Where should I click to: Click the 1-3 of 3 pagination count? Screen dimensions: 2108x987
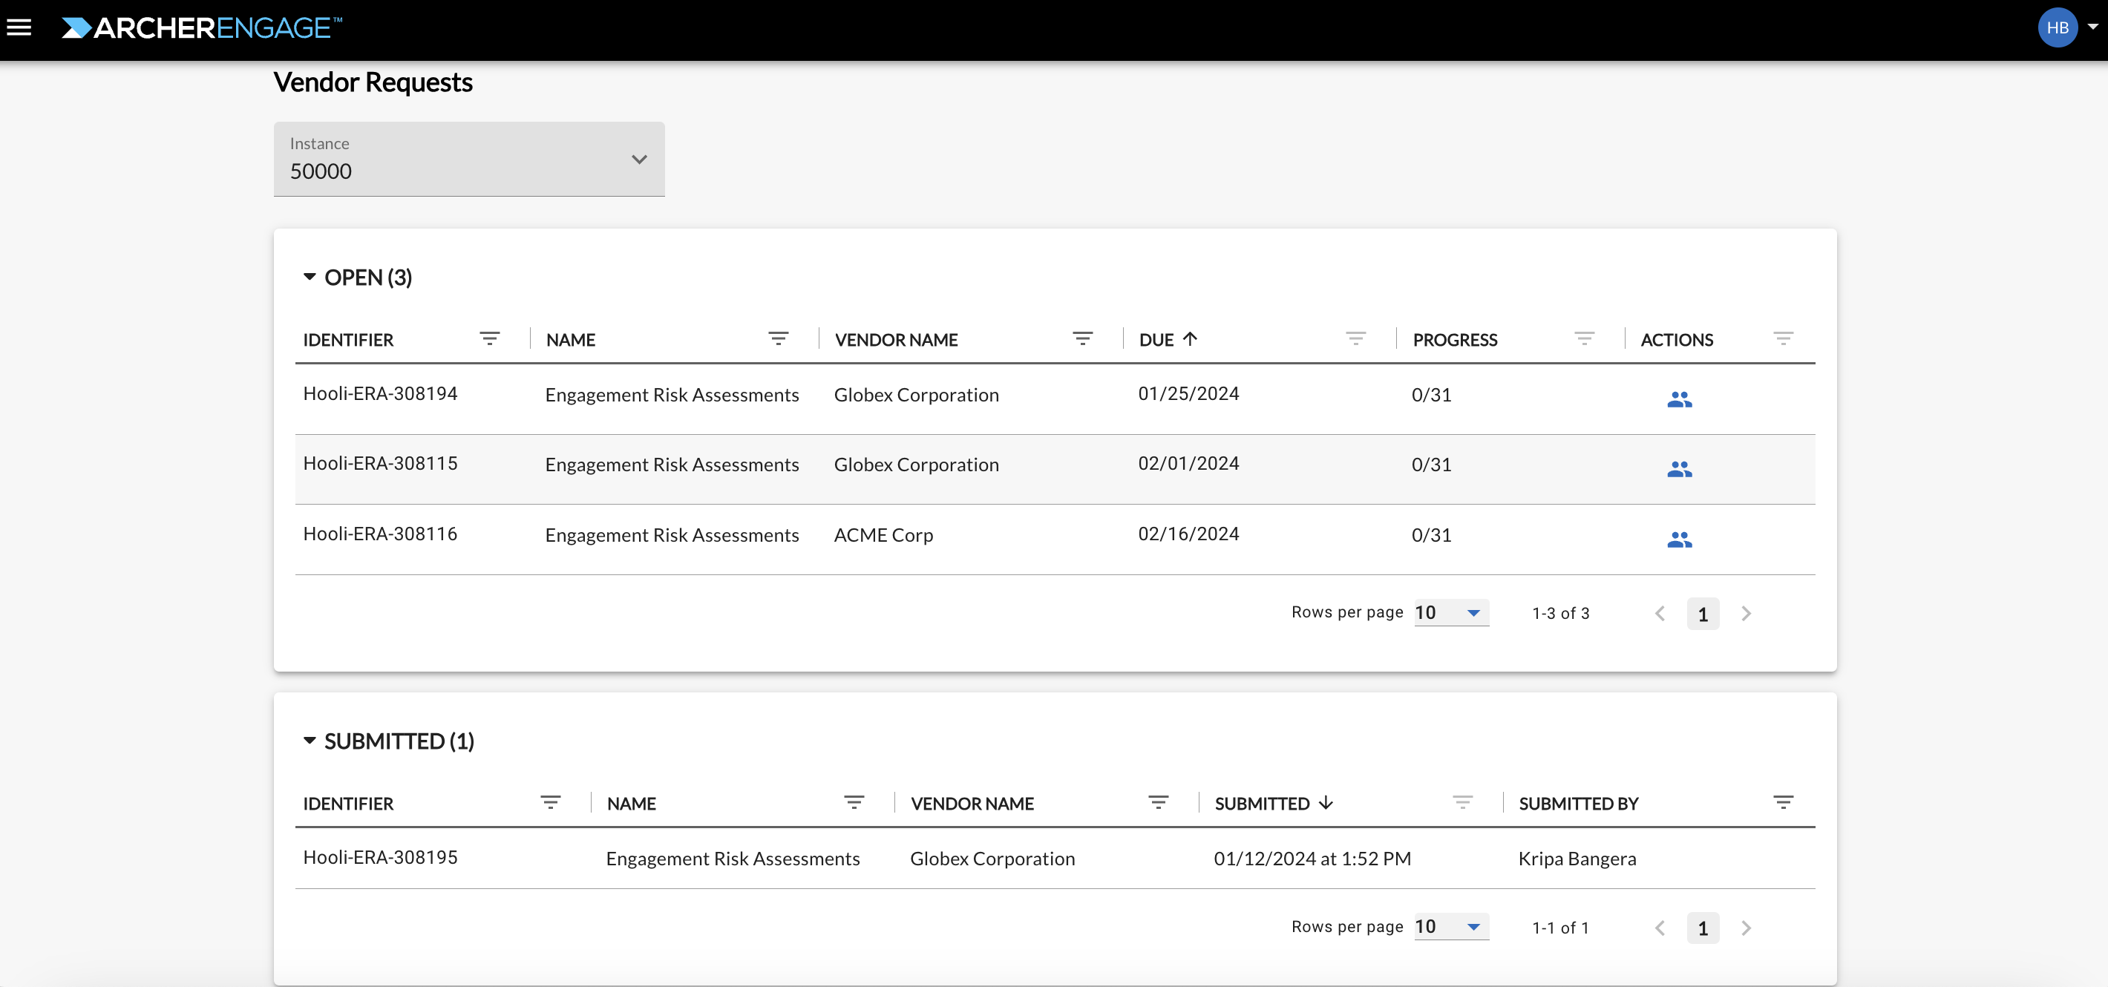(x=1560, y=613)
